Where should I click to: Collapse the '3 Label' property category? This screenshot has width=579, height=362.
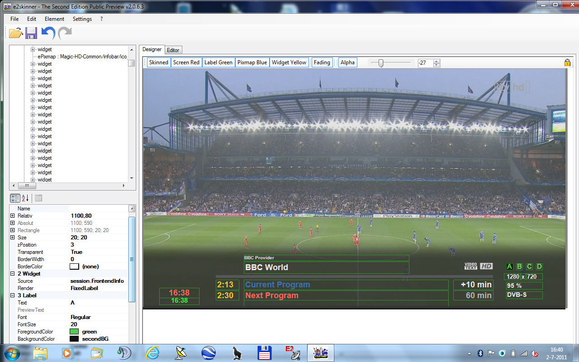pyautogui.click(x=13, y=295)
